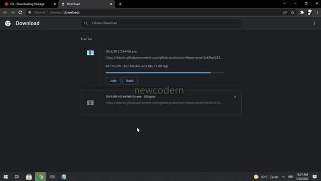The image size is (321, 181).
Task: Close the Git - Downloading Package tab
Action: [x=55, y=4]
